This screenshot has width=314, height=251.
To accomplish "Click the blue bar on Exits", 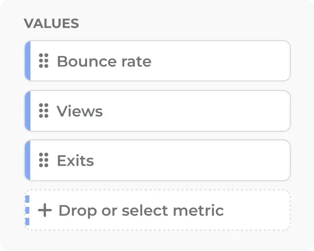I will [27, 160].
